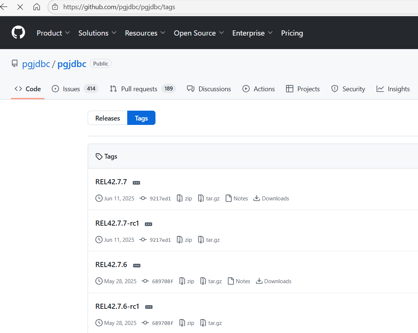
Task: Download zip for REL42.7.6-rc1
Action: pos(187,323)
